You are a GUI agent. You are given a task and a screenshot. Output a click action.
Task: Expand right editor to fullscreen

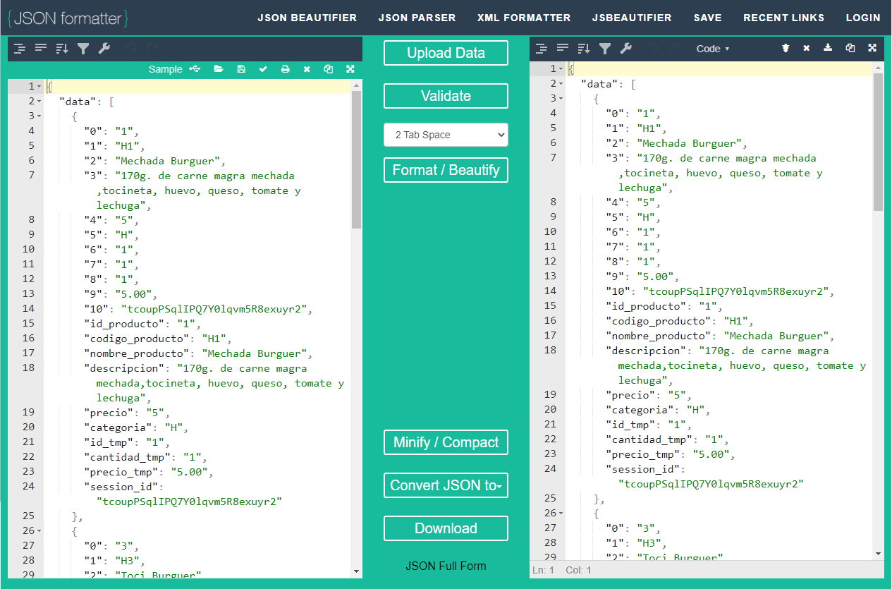[x=872, y=49]
